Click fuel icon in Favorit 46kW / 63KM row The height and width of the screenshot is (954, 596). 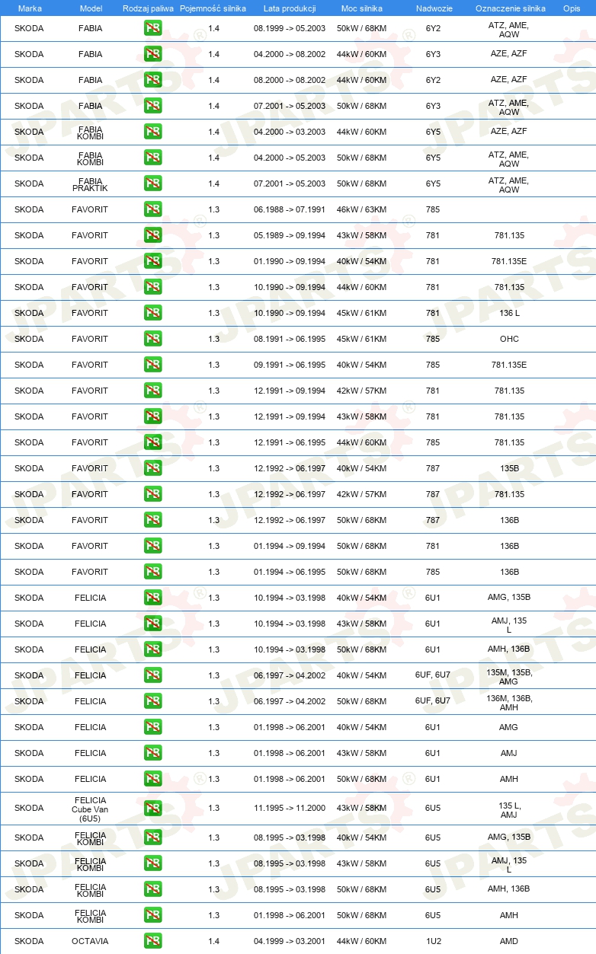152,209
